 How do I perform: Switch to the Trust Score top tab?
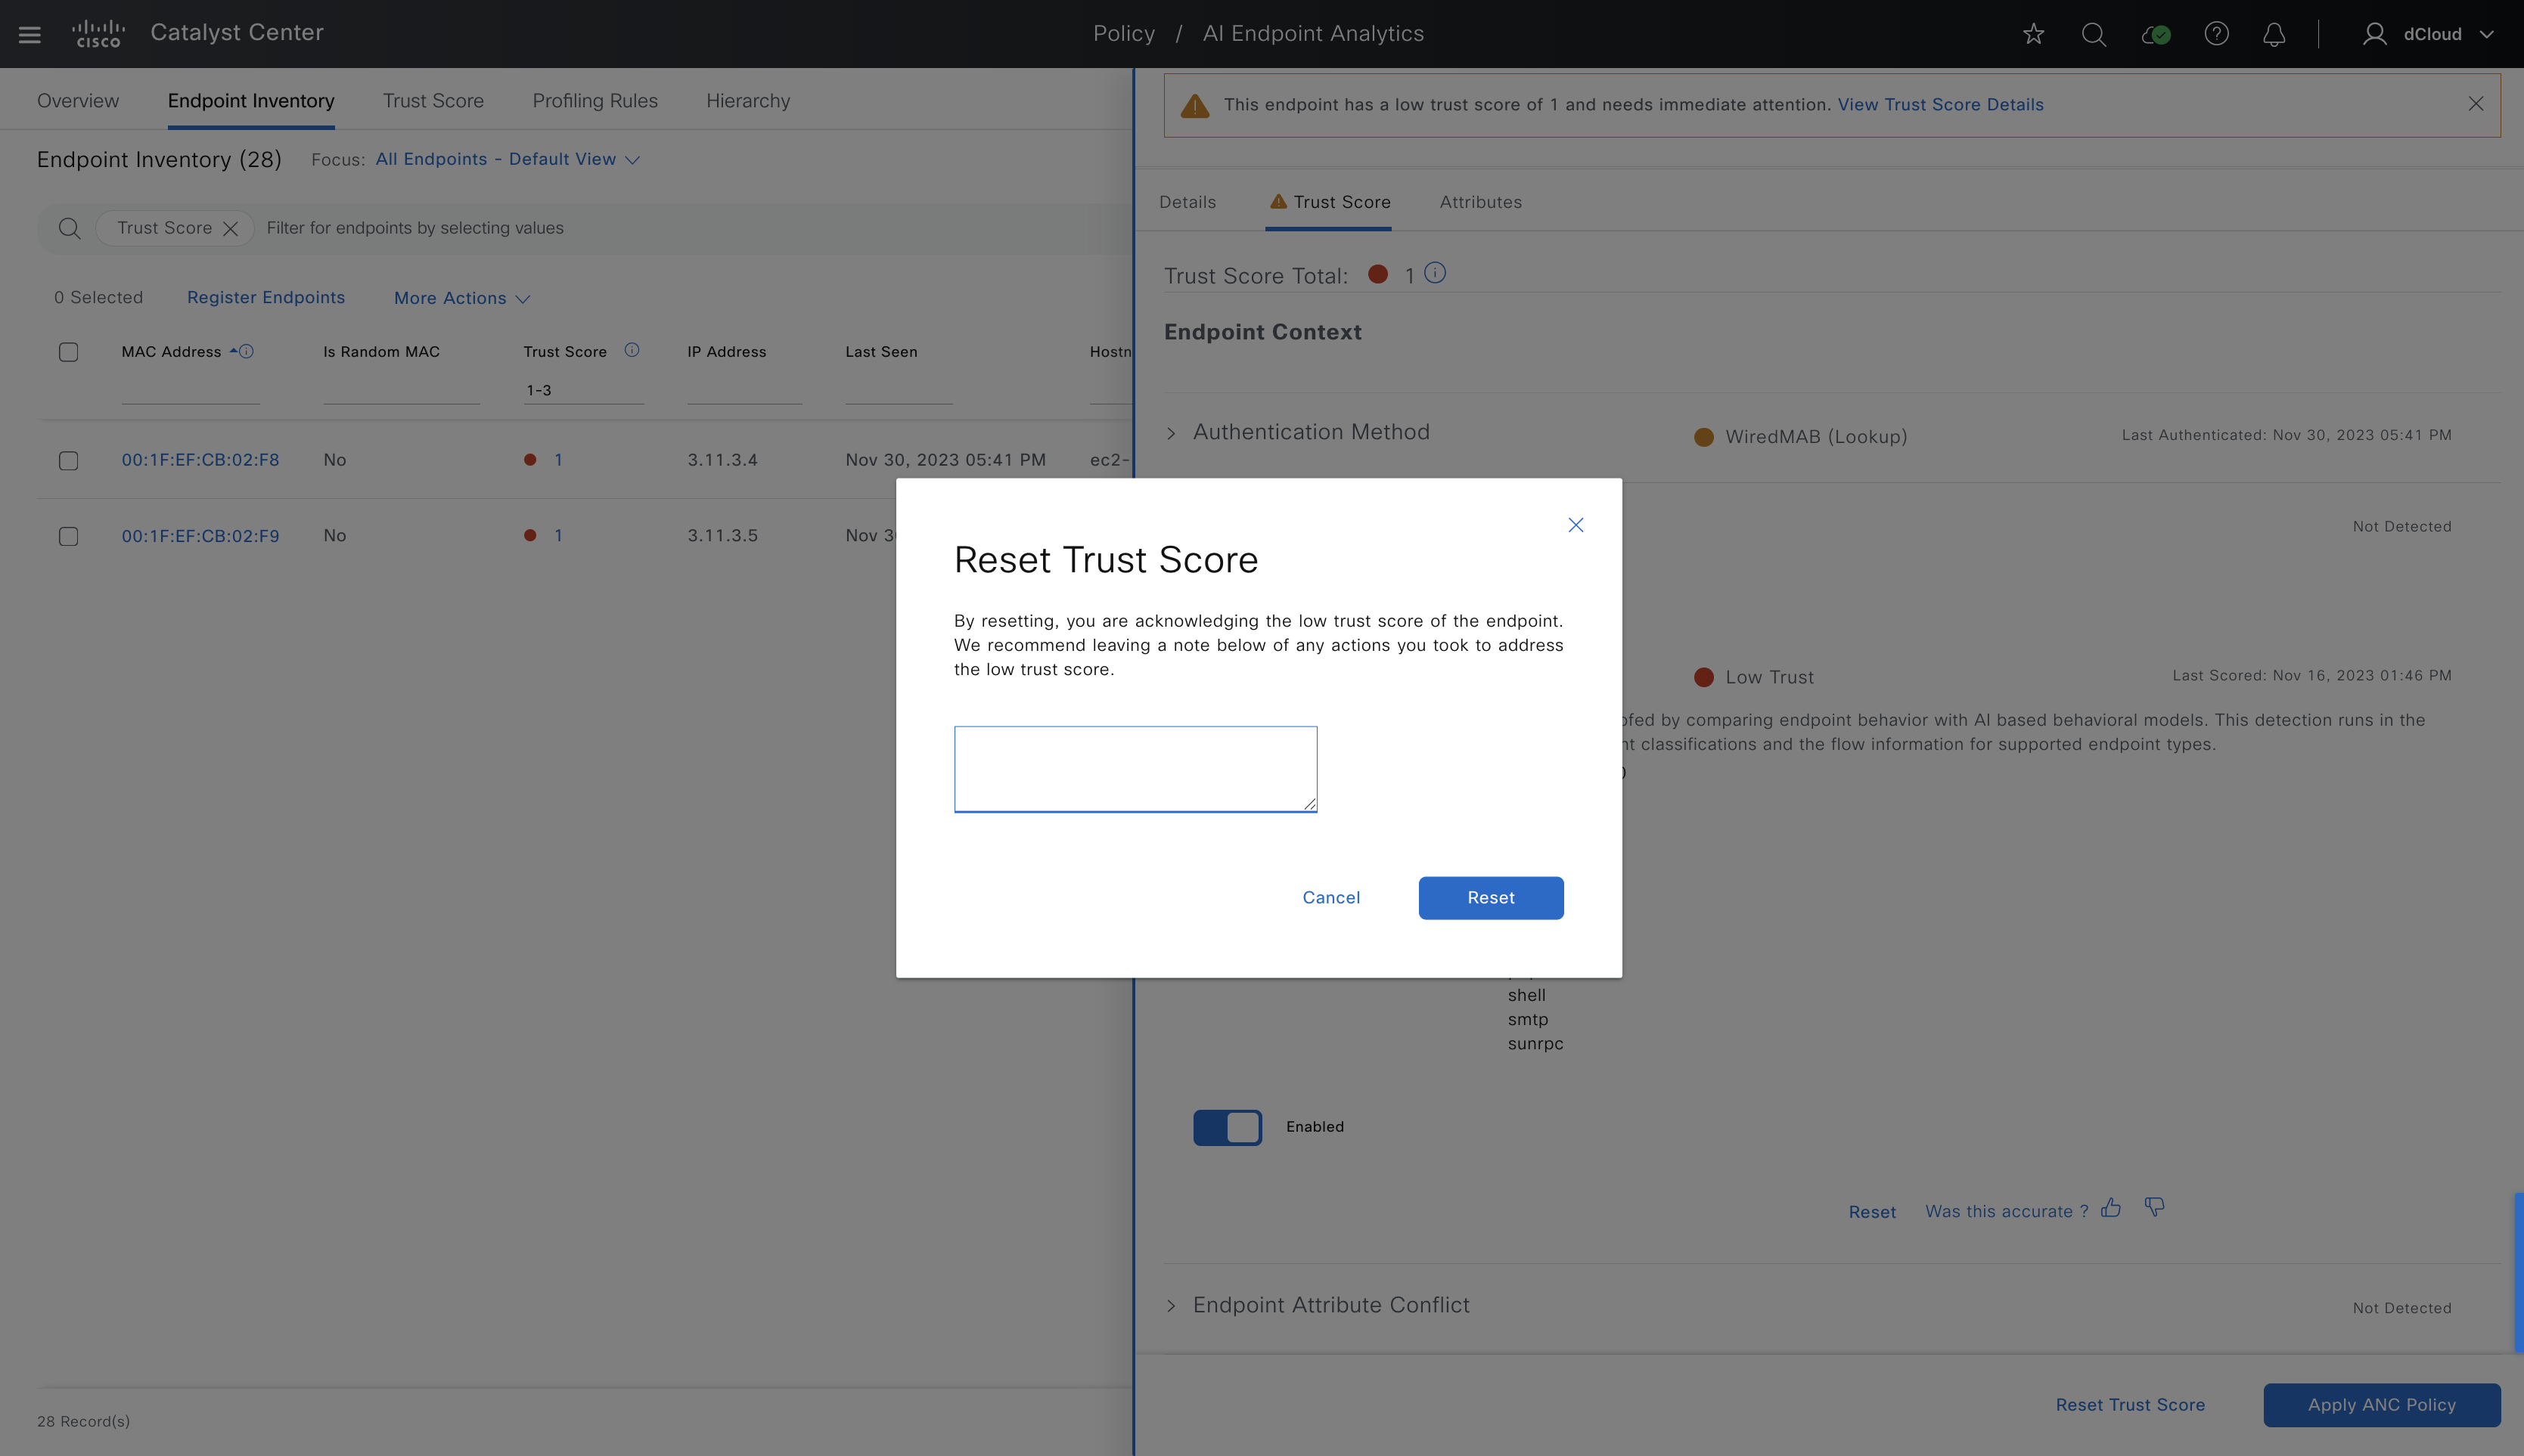(x=433, y=101)
